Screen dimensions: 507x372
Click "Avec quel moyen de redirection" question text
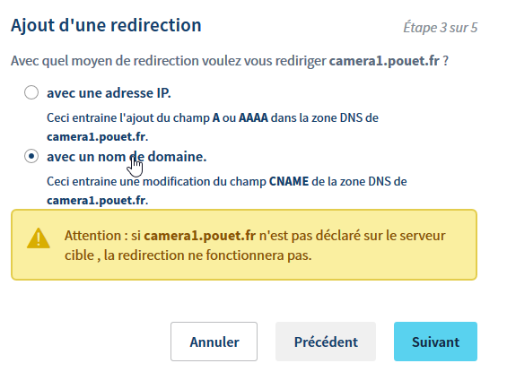(104, 61)
